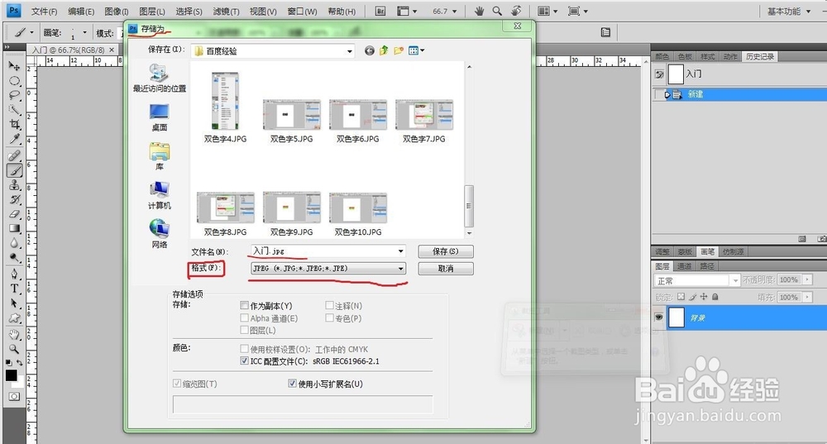This screenshot has width=827, height=444.
Task: Click the Zoom magnifier in top bar
Action: tap(497, 11)
